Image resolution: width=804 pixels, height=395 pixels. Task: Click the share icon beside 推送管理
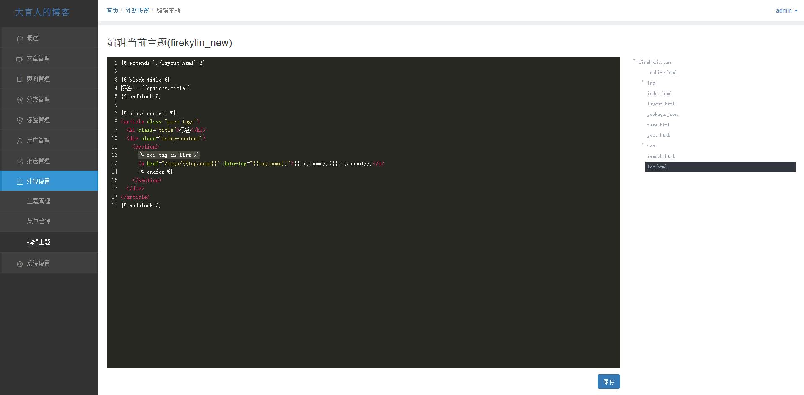tap(20, 162)
